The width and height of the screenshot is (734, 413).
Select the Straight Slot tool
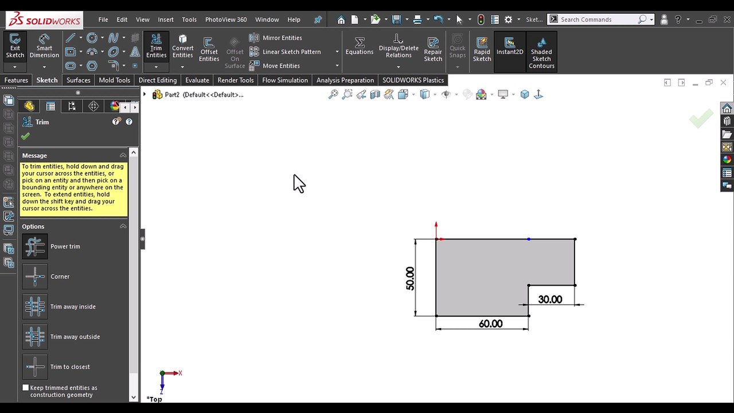click(71, 65)
